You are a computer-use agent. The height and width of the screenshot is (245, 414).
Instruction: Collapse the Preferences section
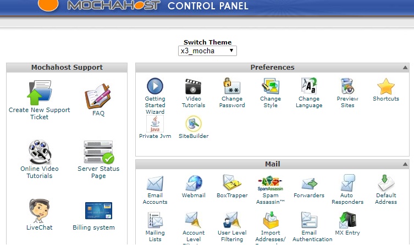[405, 68]
